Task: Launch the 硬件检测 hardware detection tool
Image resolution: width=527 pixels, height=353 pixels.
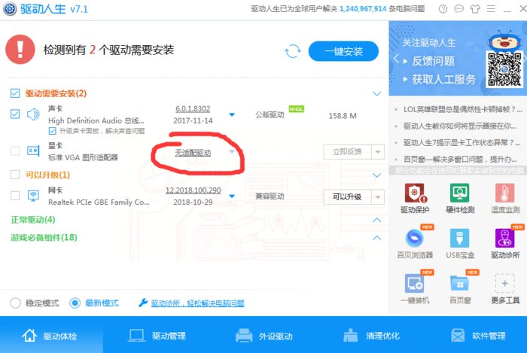Action: 459,193
